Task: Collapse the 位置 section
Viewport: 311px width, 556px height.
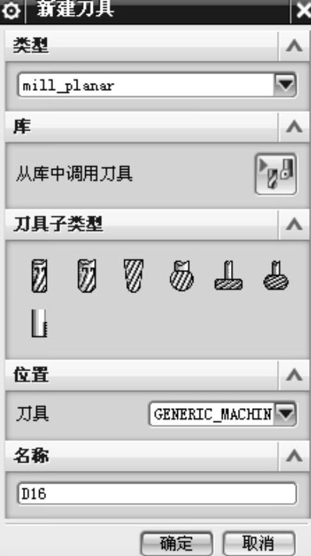Action: pos(294,375)
